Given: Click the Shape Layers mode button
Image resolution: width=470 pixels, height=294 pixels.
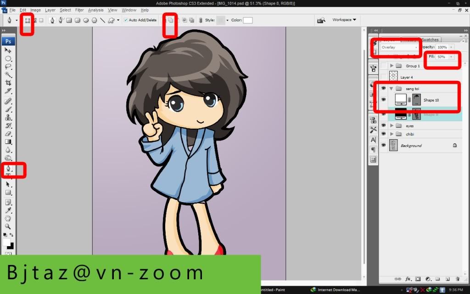Looking at the screenshot, I should tap(27, 20).
